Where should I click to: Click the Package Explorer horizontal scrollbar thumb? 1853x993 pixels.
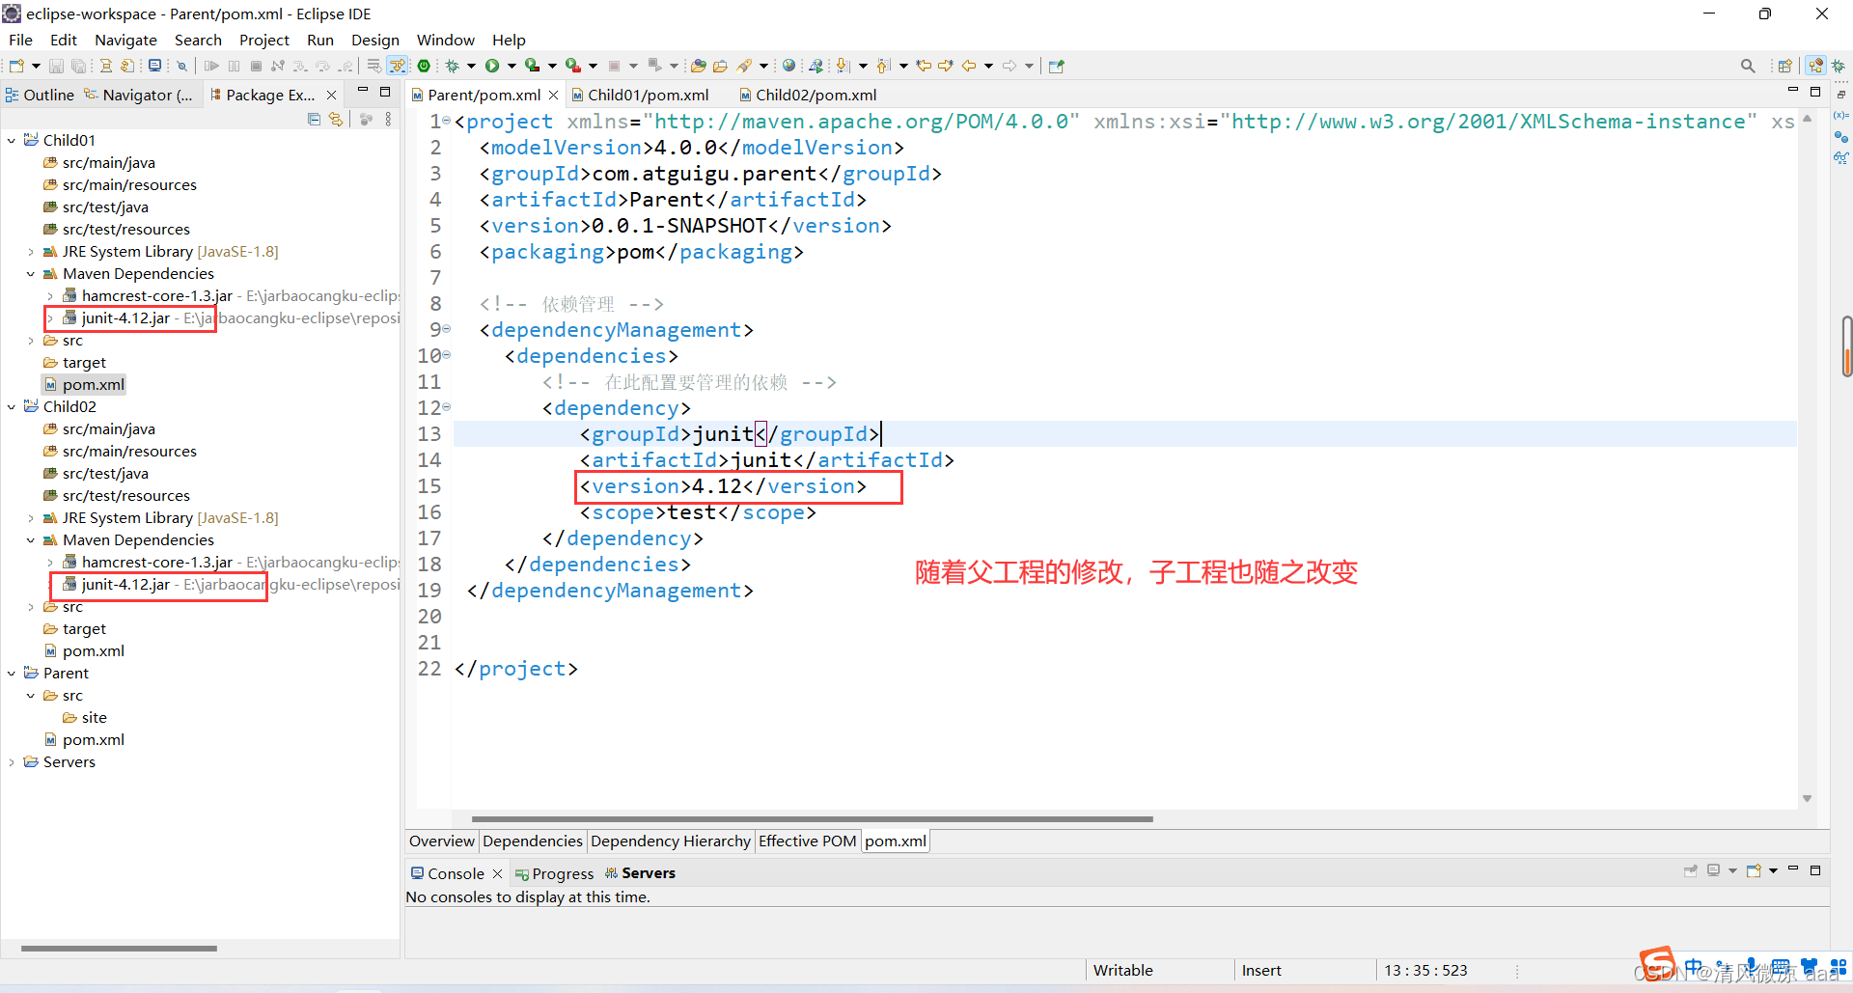[119, 949]
